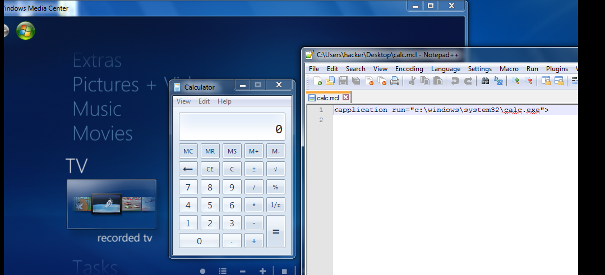Open the Settings menu

(x=479, y=69)
